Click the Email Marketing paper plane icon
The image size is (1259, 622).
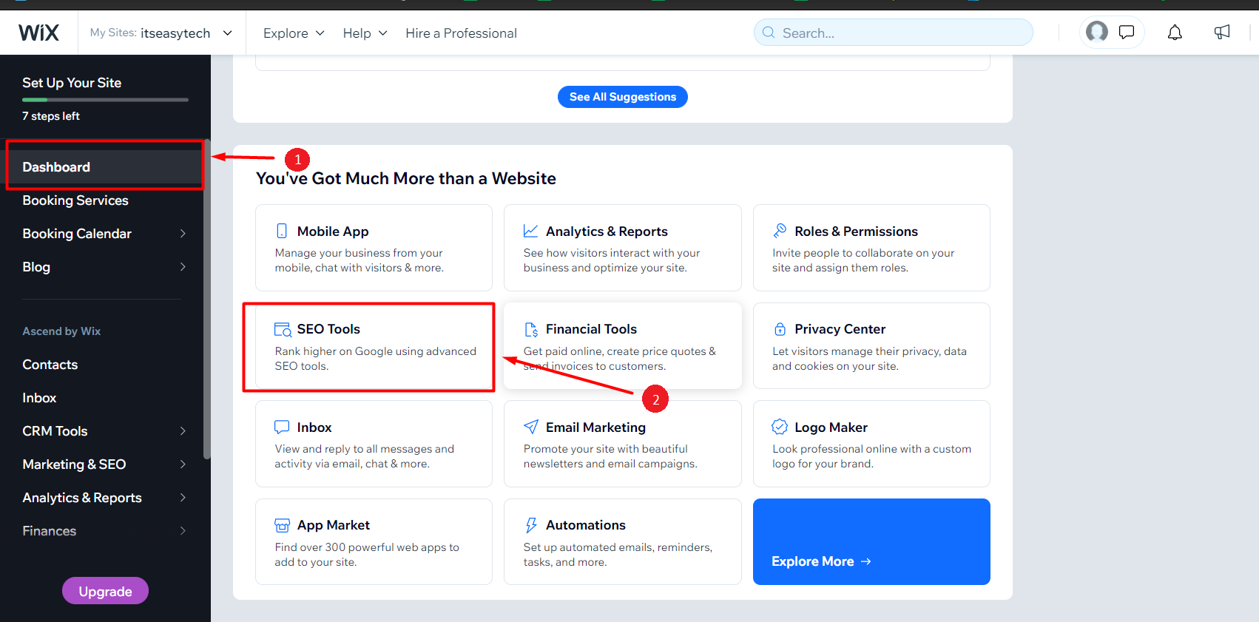click(531, 427)
